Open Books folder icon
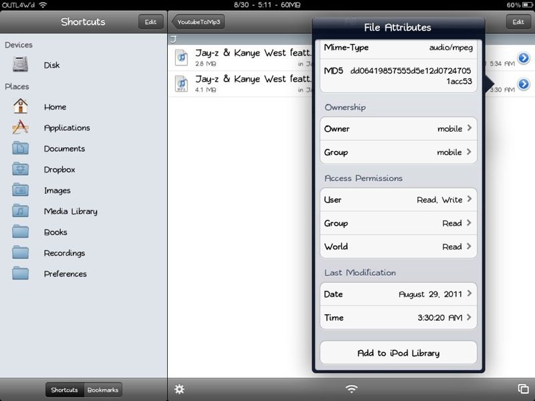Image resolution: width=535 pixels, height=401 pixels. pyautogui.click(x=21, y=231)
